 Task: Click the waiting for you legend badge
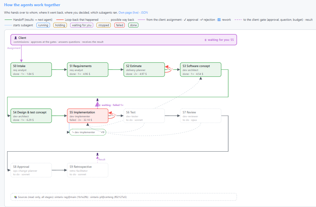coord(82,25)
